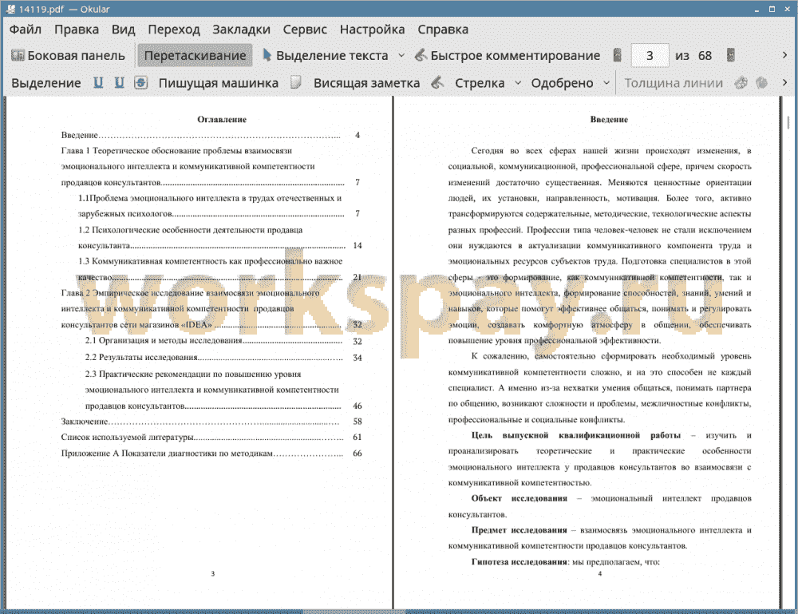Open the Вид menu
The height and width of the screenshot is (614, 798).
pyautogui.click(x=123, y=30)
